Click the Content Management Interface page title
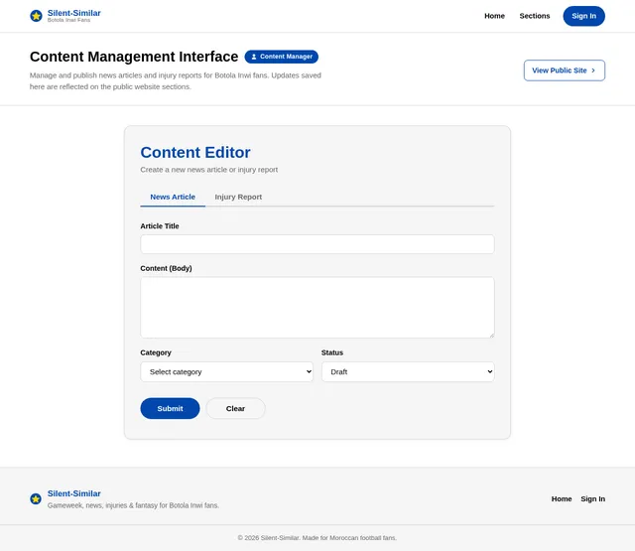Viewport: 635px width, 551px height. pyautogui.click(x=134, y=57)
